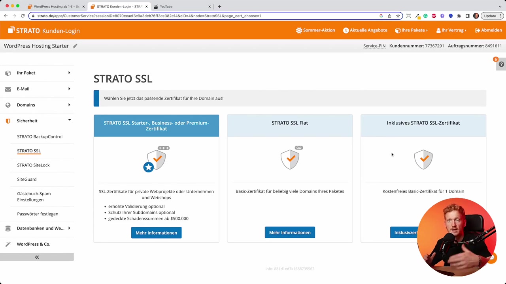
Task: Collapse the Sicherheit sidebar section
Action: pos(37,121)
